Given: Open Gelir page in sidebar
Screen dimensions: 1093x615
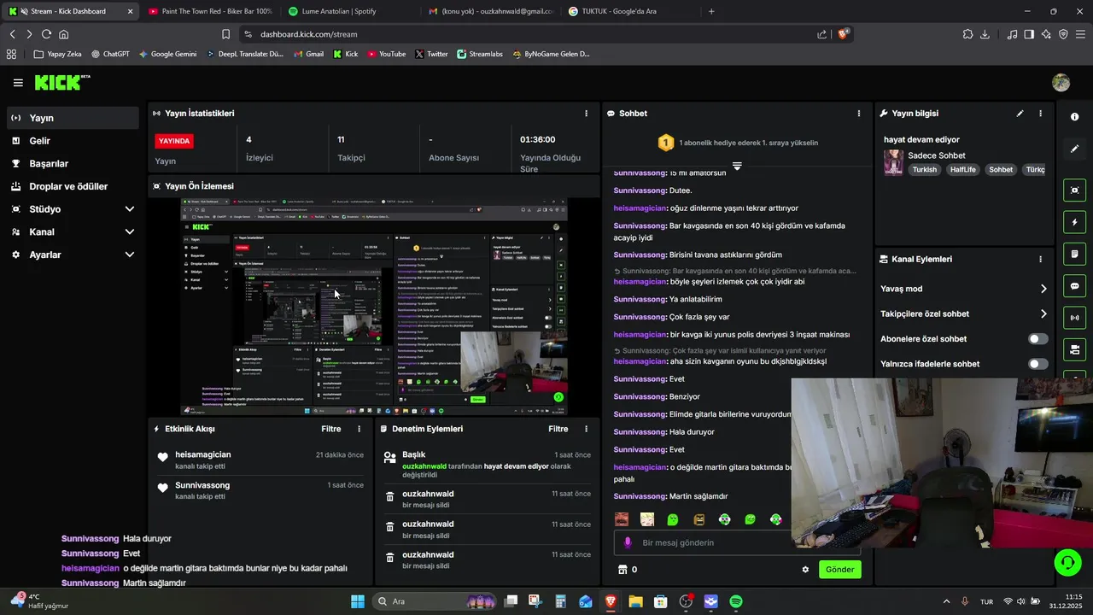Looking at the screenshot, I should 73,141.
